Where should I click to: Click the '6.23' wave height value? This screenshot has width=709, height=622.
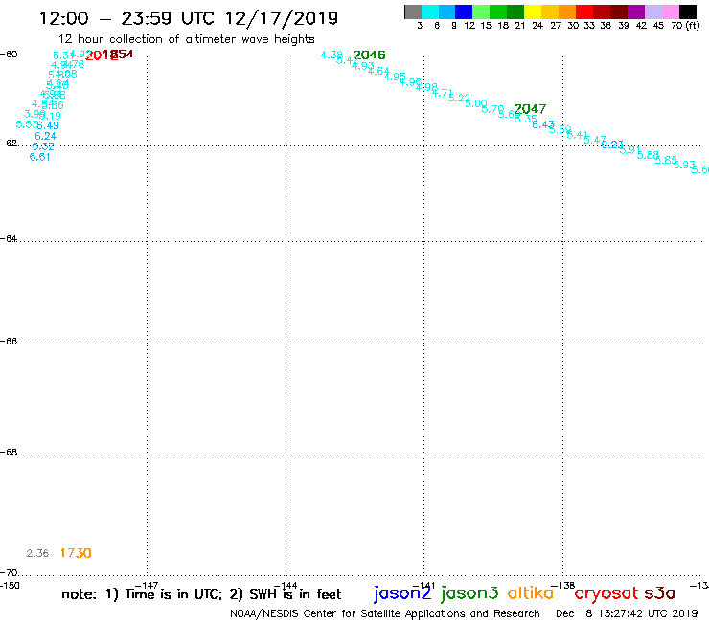point(612,144)
